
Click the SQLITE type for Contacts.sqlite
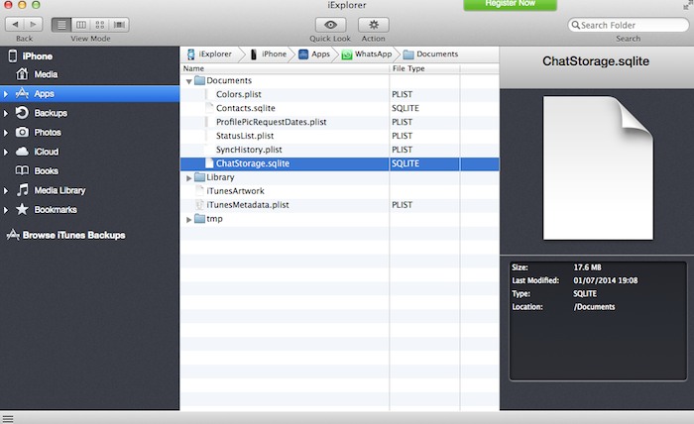pyautogui.click(x=405, y=108)
